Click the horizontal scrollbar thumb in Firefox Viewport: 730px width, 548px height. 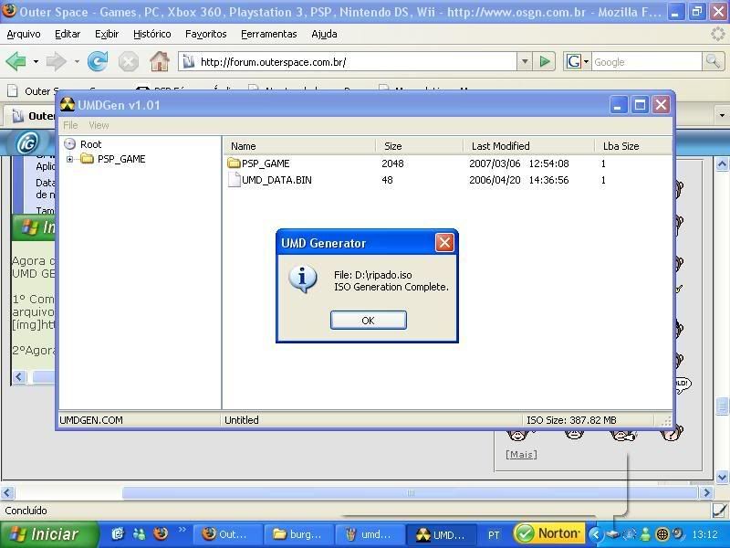[410, 492]
